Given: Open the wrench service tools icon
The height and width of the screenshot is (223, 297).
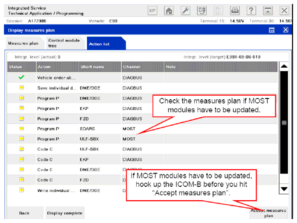Looking at the screenshot, I should tap(185, 10).
